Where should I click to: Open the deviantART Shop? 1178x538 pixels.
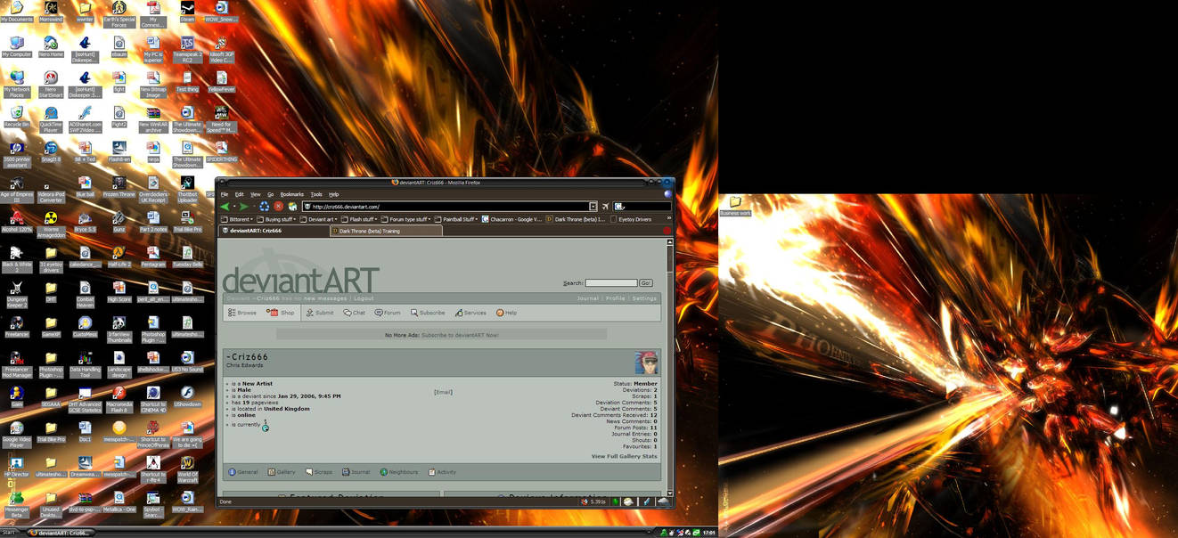coord(281,313)
